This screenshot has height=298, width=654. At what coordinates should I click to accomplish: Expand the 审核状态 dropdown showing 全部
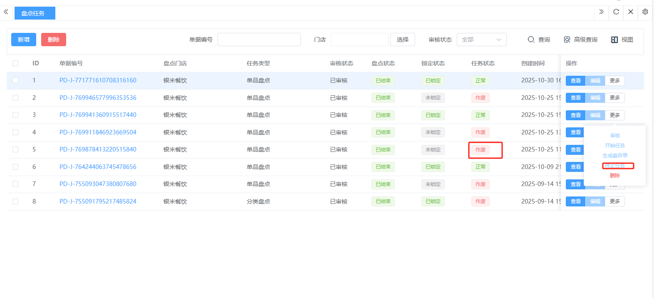point(481,40)
